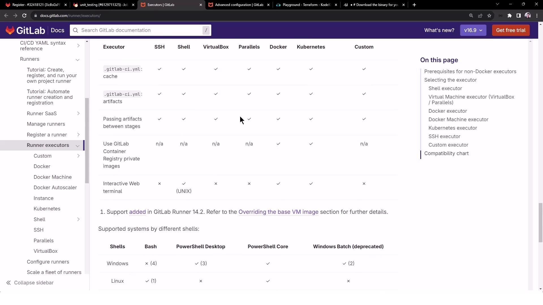Click the Get free trial button
The height and width of the screenshot is (305, 543).
tap(510, 30)
